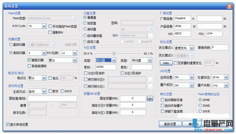The image size is (236, 134).
Task: Click the CBin button beside fixed capacity
Action: (150, 98)
